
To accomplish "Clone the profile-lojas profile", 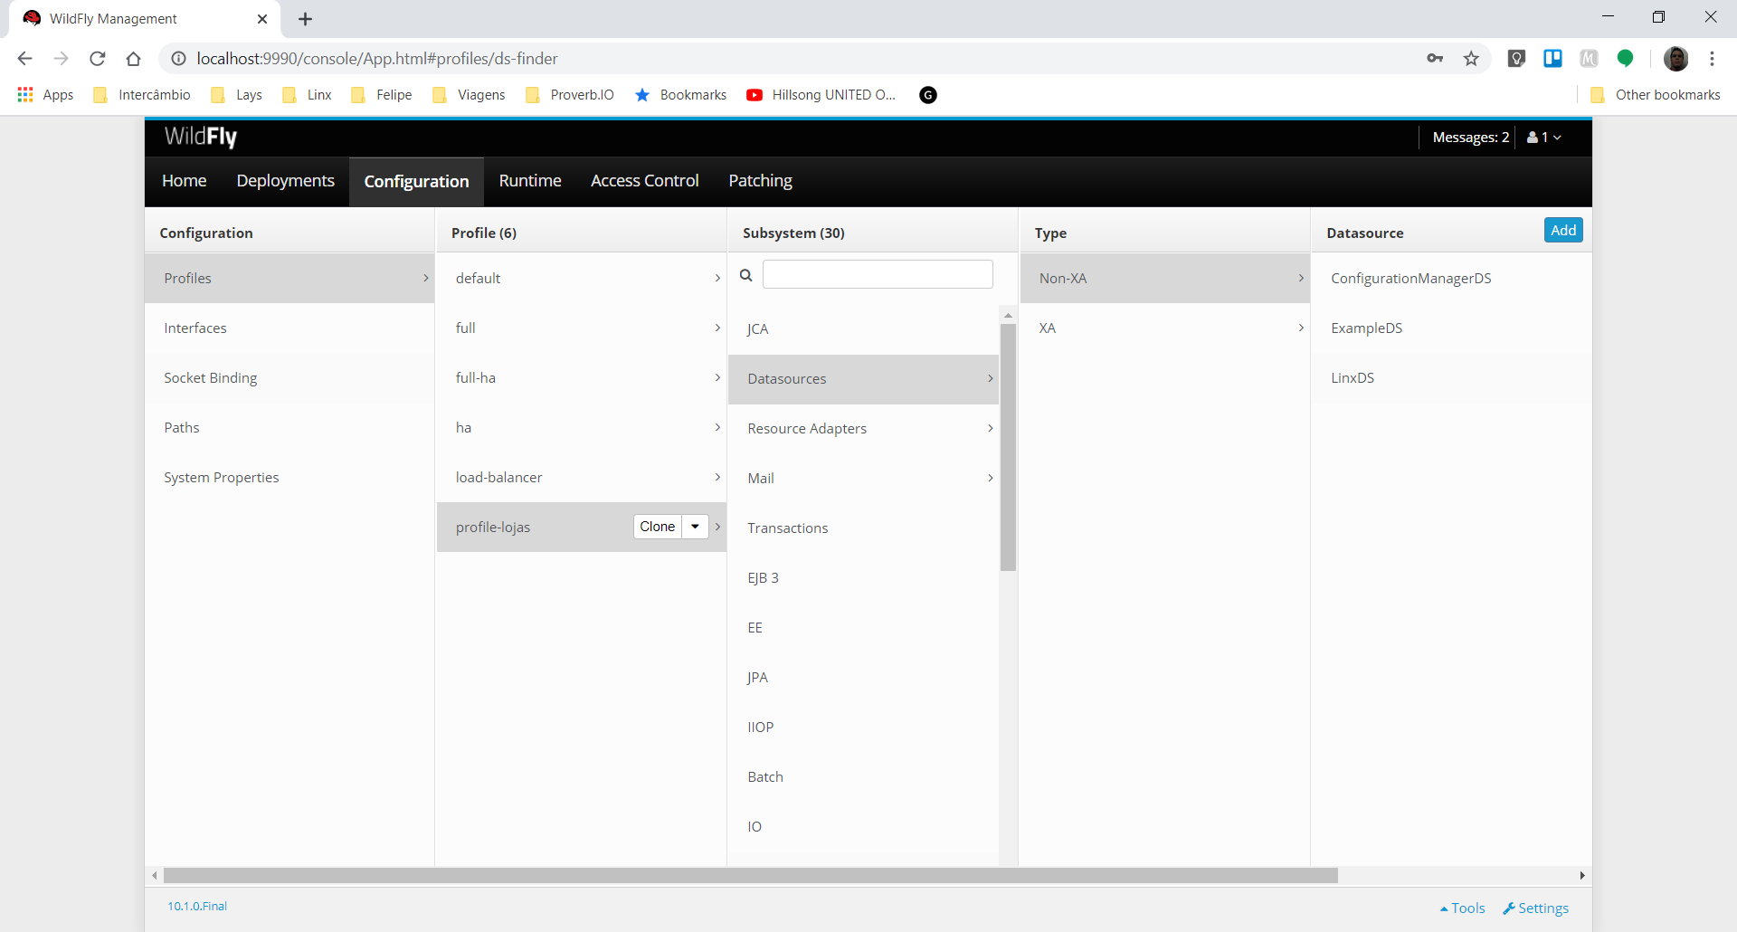I will [658, 527].
